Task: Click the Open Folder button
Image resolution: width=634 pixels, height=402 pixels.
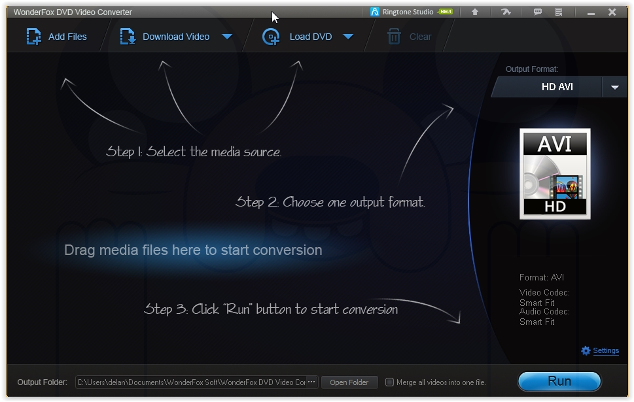Action: pyautogui.click(x=349, y=382)
